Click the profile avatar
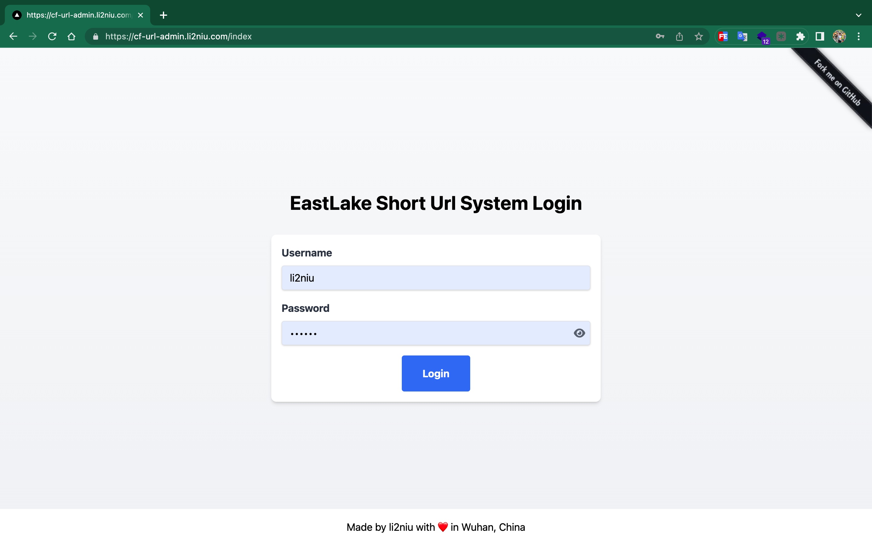 (839, 36)
